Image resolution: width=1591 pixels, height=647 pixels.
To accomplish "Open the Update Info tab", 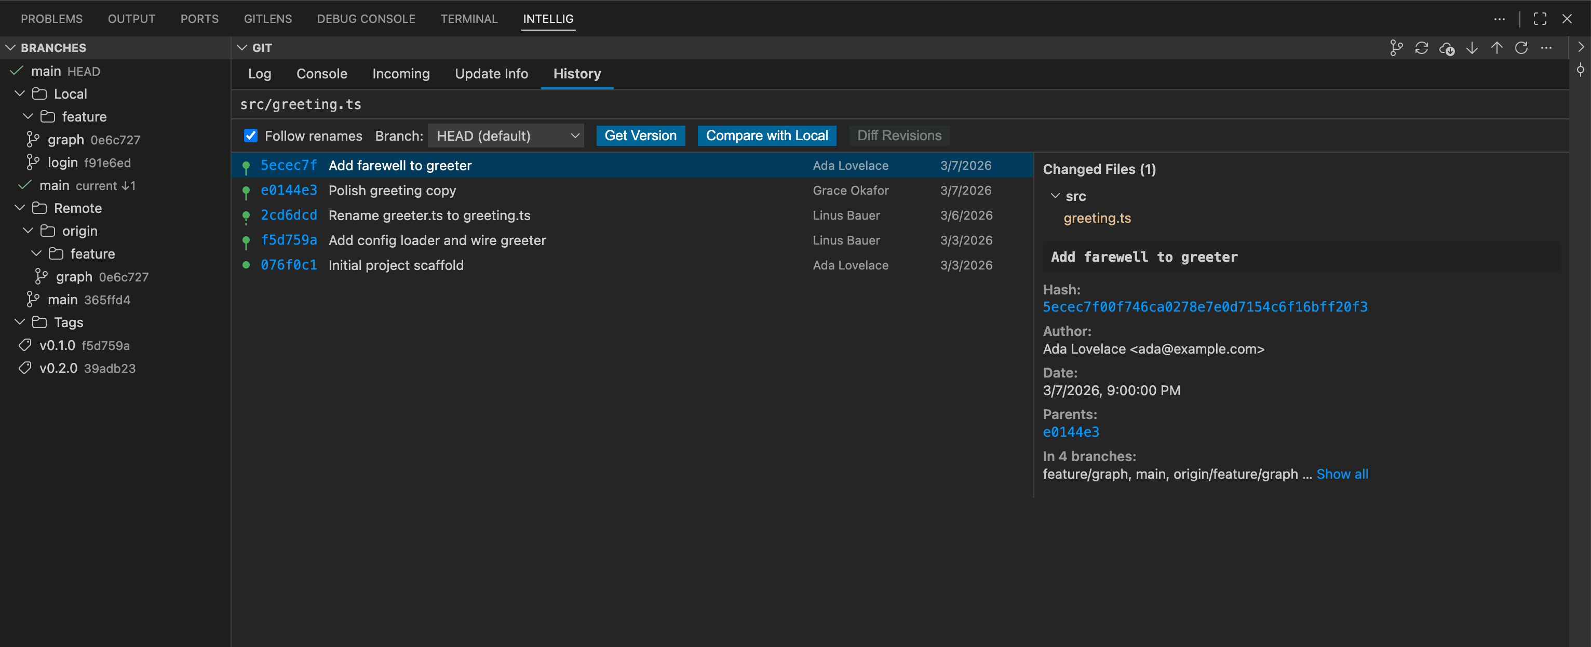I will pyautogui.click(x=492, y=74).
